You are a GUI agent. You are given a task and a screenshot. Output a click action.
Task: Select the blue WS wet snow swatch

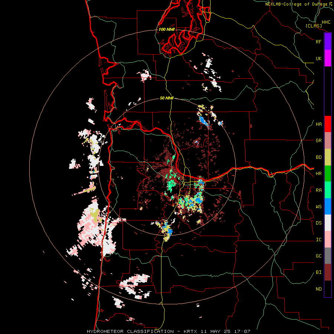click(x=328, y=206)
